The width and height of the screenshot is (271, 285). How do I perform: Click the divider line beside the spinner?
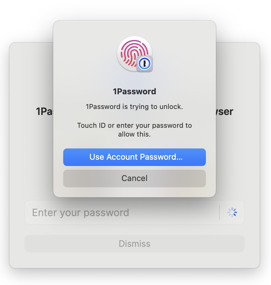[219, 212]
